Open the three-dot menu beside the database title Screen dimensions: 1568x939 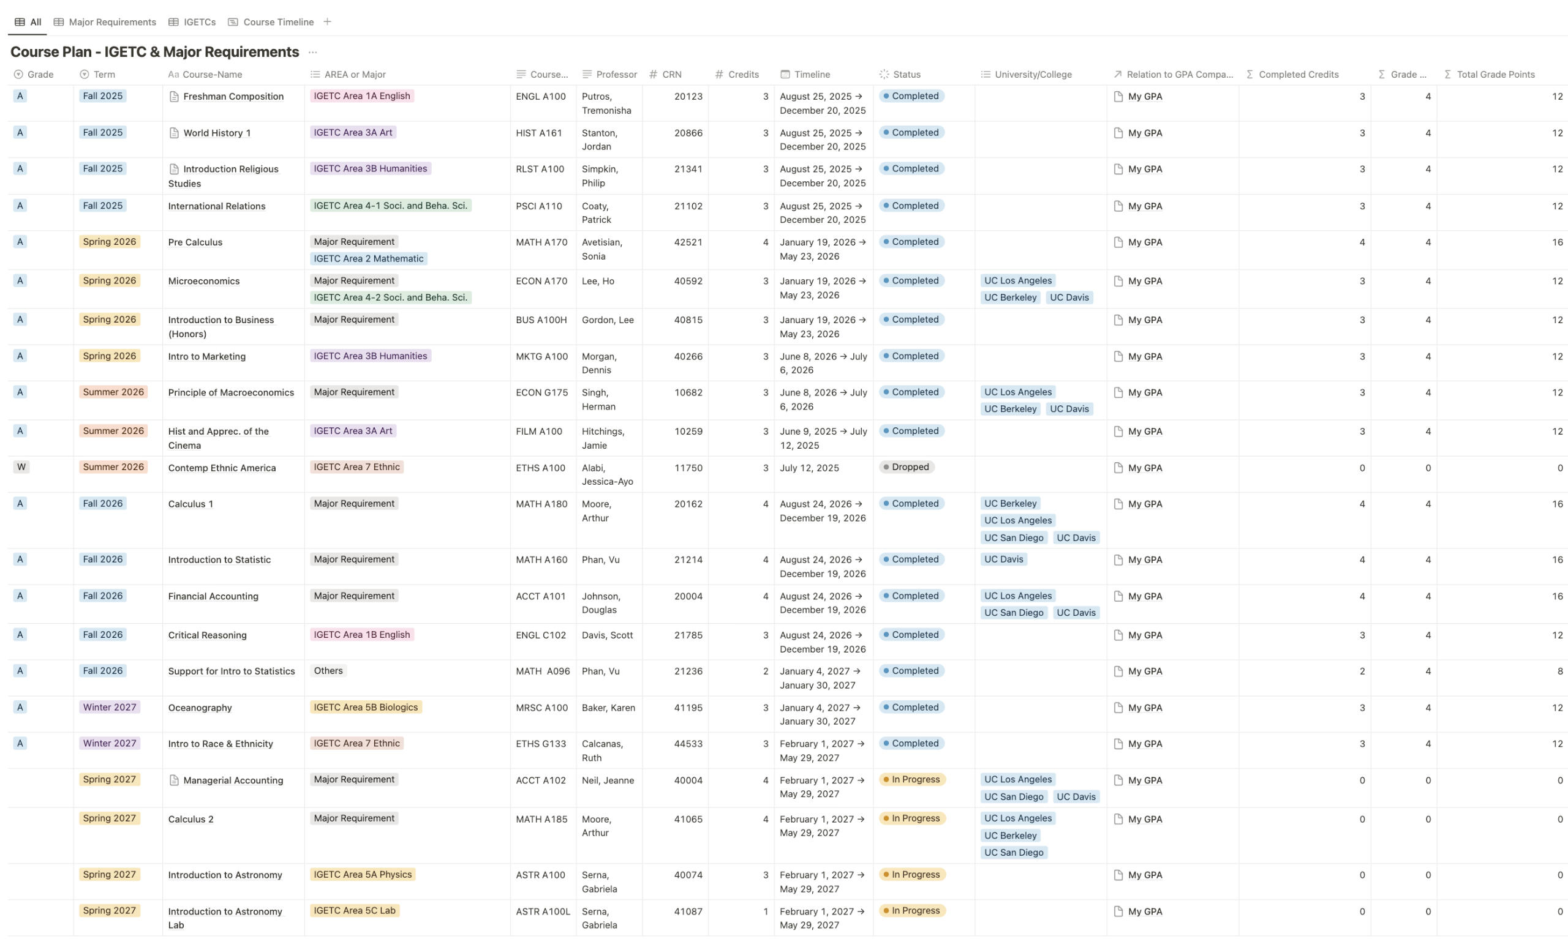point(312,53)
